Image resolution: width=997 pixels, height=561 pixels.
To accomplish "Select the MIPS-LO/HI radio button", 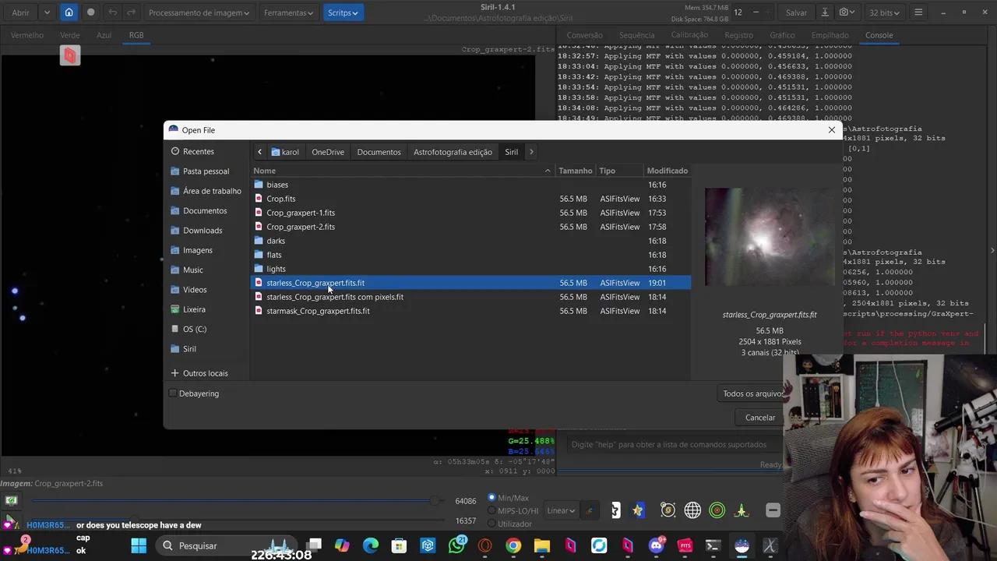I will pyautogui.click(x=491, y=510).
